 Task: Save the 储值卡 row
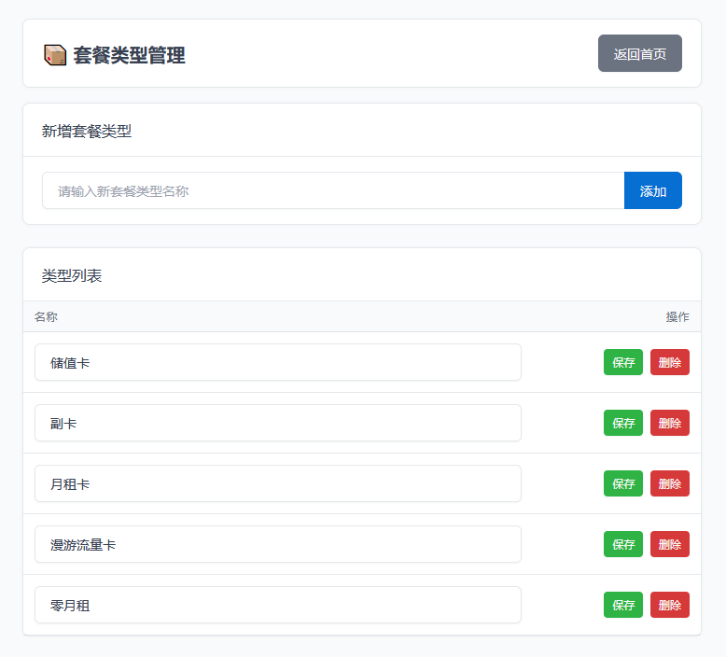(x=622, y=362)
